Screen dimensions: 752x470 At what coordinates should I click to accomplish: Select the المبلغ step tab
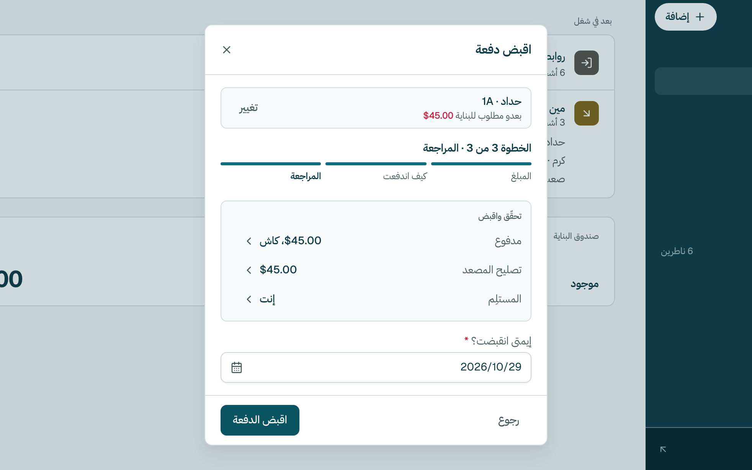[521, 176]
